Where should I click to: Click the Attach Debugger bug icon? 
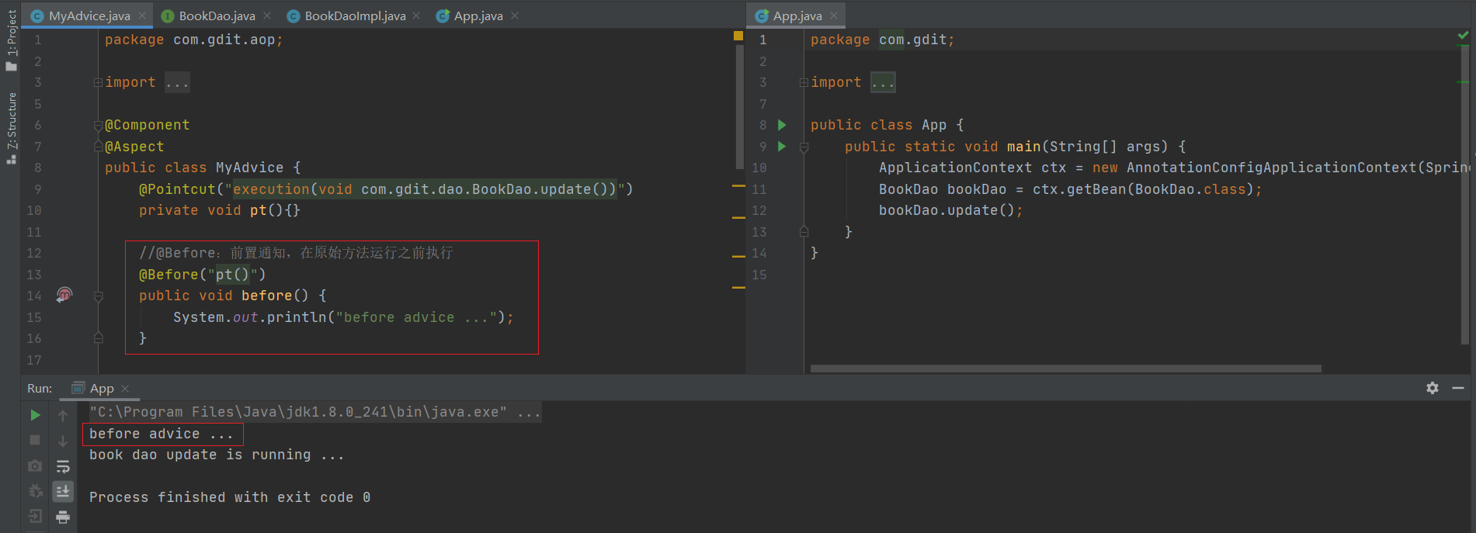pos(35,491)
